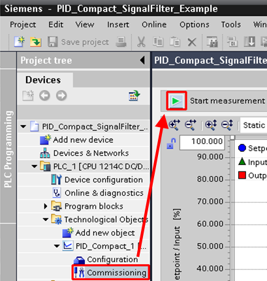Click the Save project button
Screen dimensions: 267x281
[x=78, y=42]
